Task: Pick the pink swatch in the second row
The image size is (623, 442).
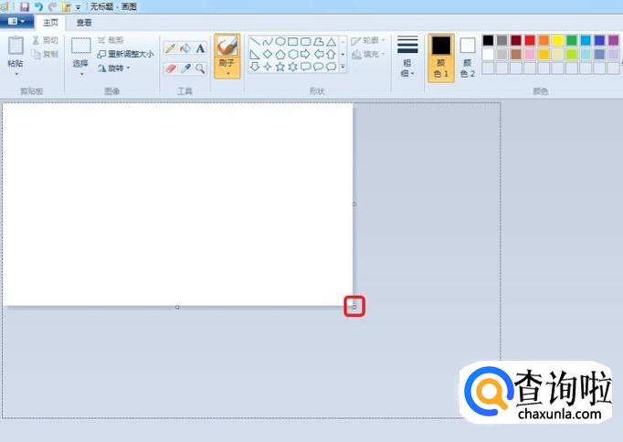Action: tap(530, 54)
